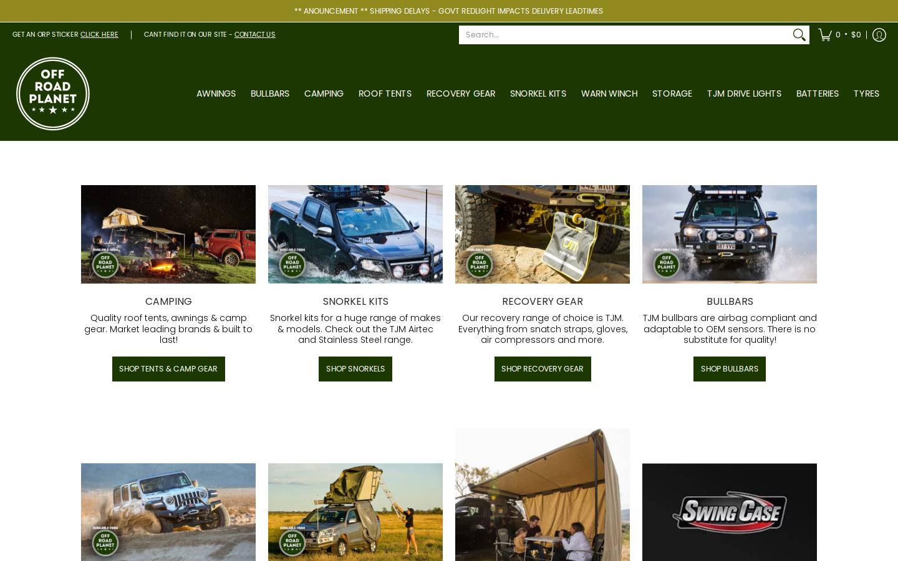The image size is (898, 561).
Task: Open the white Jeep drifting photo
Action: pos(168,512)
